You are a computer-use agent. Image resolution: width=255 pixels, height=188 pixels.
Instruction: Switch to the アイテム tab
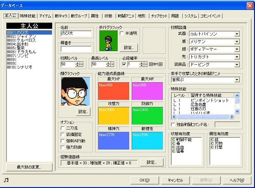click(45, 16)
